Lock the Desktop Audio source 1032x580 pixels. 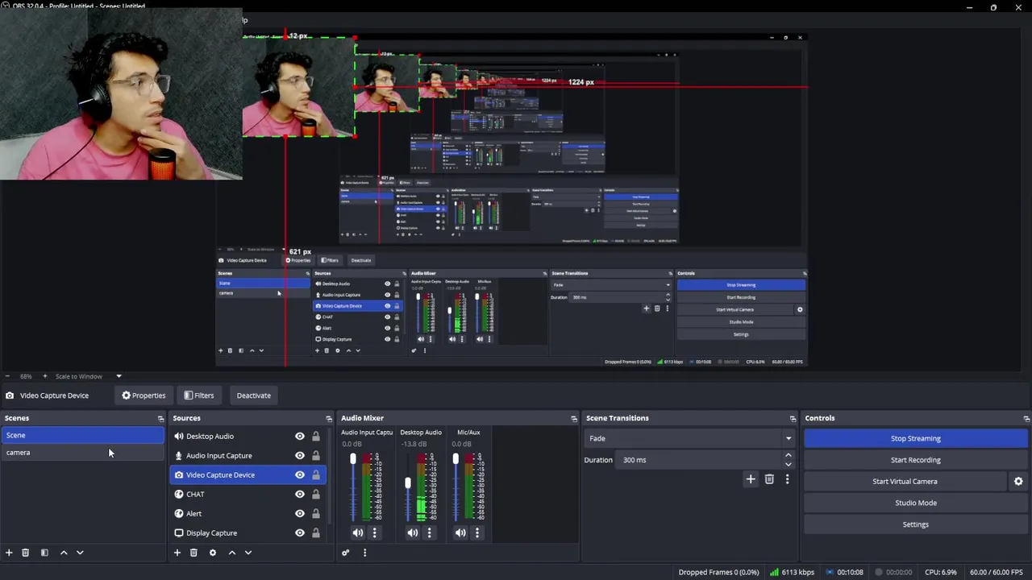[x=316, y=437]
